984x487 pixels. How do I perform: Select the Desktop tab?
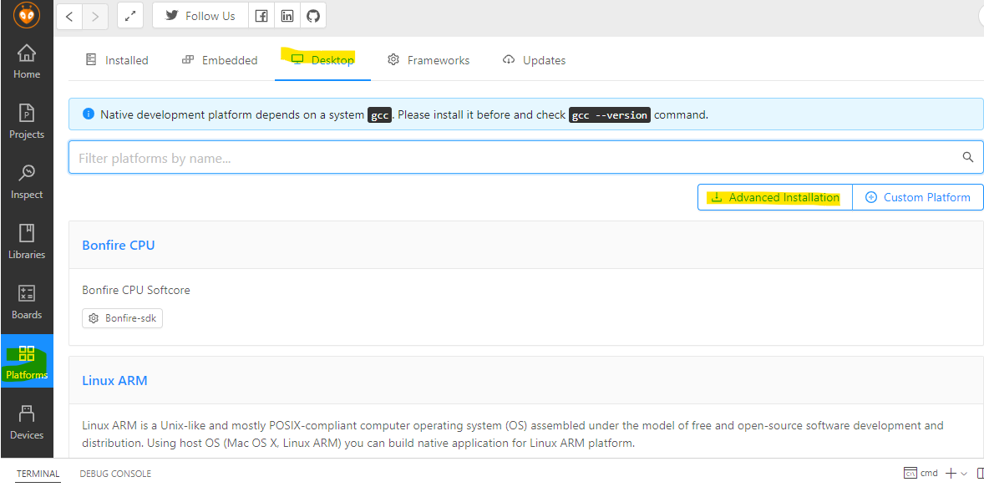[322, 60]
